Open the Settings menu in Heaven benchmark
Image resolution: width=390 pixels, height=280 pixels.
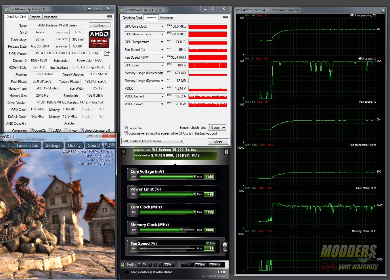tap(53, 145)
